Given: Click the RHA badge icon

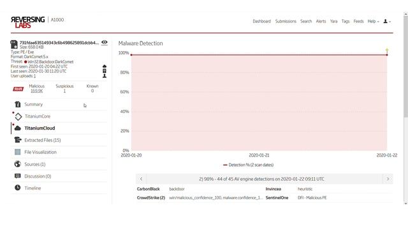Looking at the screenshot, I should point(18,89).
